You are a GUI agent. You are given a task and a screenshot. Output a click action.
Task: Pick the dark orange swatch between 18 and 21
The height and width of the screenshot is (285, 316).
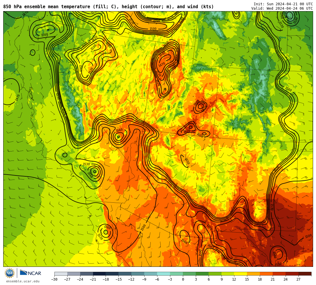(267, 274)
